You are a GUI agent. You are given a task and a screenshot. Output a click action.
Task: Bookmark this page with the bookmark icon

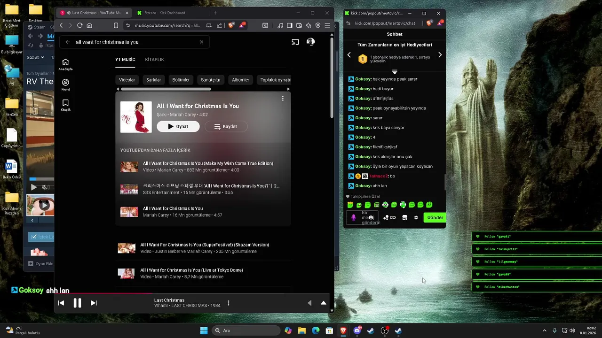116,25
